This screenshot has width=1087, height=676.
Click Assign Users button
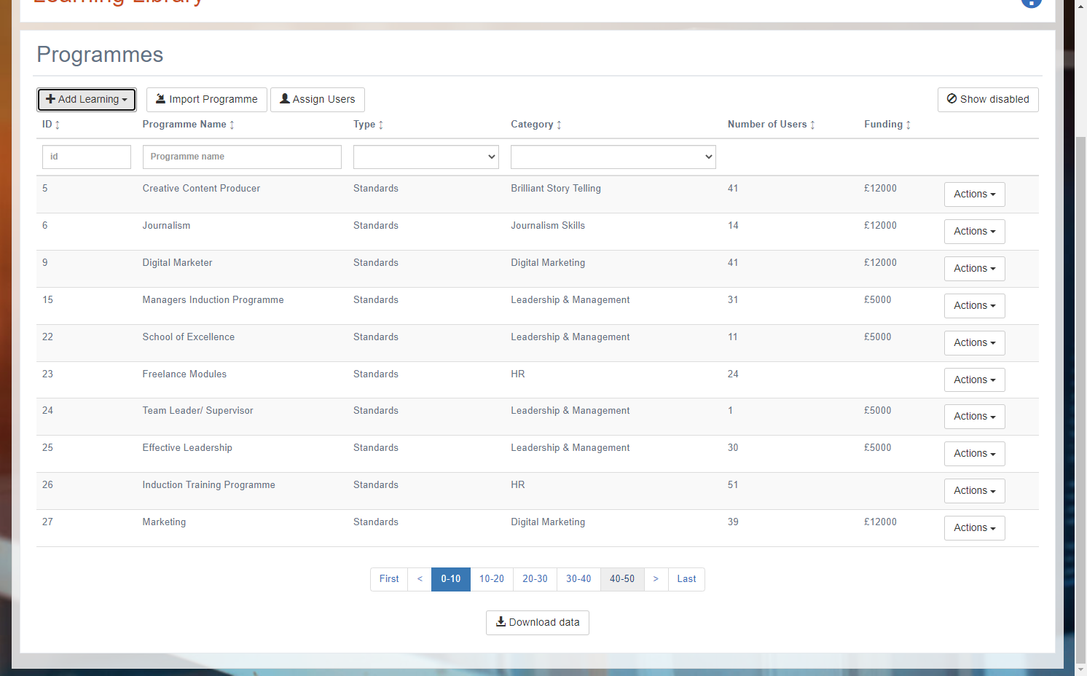point(318,99)
